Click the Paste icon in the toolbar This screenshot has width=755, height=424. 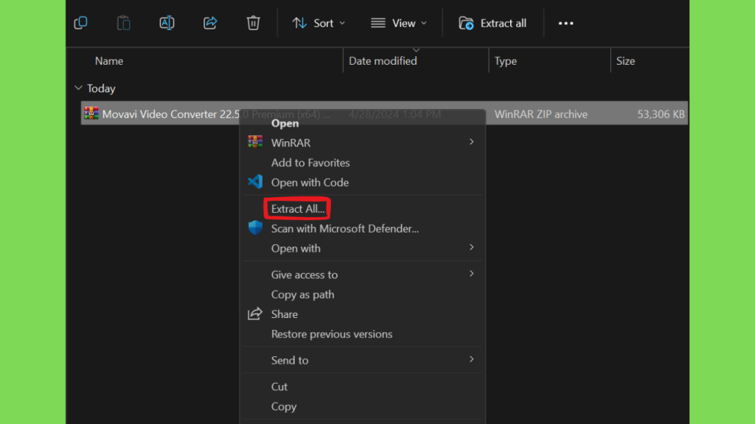point(123,23)
